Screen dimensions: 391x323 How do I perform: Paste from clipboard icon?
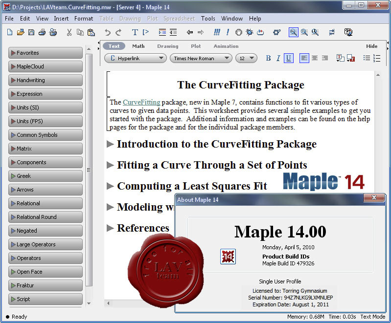91,32
